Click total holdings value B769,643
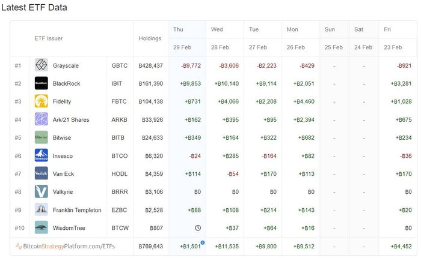This screenshot has width=421, height=258. (x=150, y=246)
